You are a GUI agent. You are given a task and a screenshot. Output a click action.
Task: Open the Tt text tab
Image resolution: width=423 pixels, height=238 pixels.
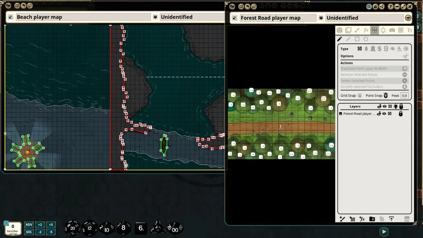coord(409,30)
